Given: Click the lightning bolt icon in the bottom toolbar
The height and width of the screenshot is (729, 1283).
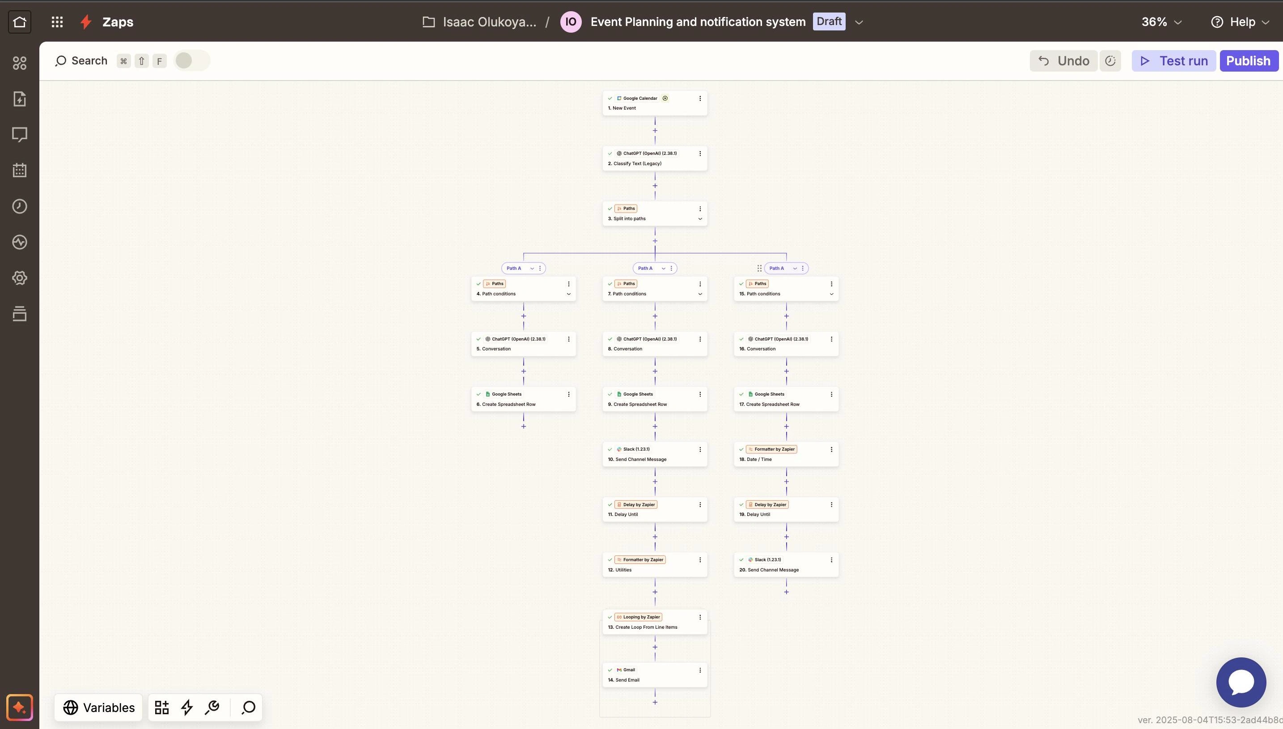Looking at the screenshot, I should coord(187,708).
